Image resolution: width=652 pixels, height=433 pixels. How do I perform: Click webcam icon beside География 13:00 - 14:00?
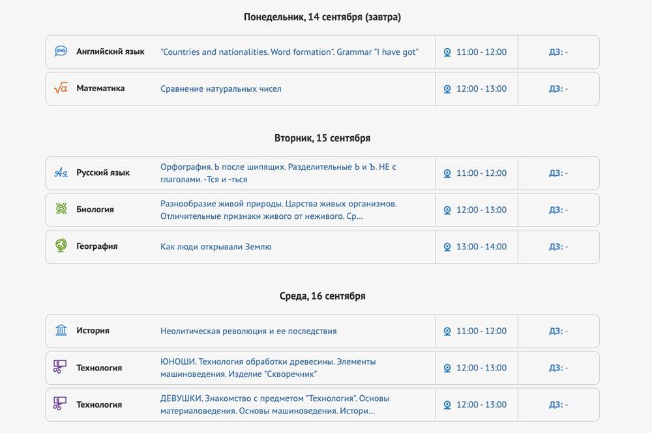point(447,247)
